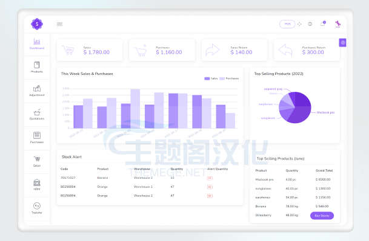Click the Alert Quantity column header

point(218,169)
